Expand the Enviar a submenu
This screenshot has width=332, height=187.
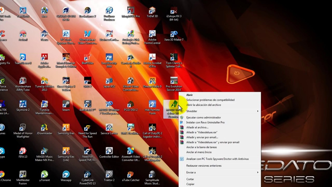219,172
